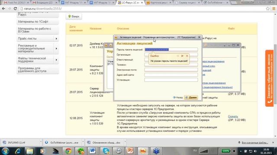Viewport: 277px width, 155px height.
Task: Click the Установщик input field
Action: click(x=171, y=80)
